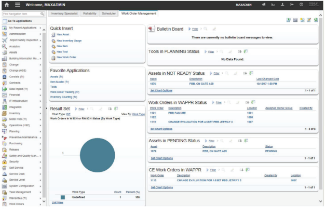This screenshot has width=325, height=217.
Task: Click the sign out icon in header
Action: pos(292,5)
